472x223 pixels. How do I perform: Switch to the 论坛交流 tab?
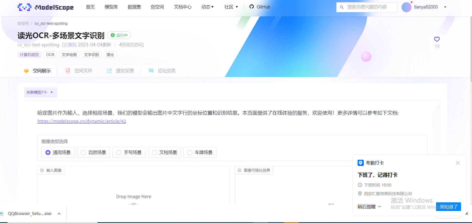pyautogui.click(x=162, y=71)
